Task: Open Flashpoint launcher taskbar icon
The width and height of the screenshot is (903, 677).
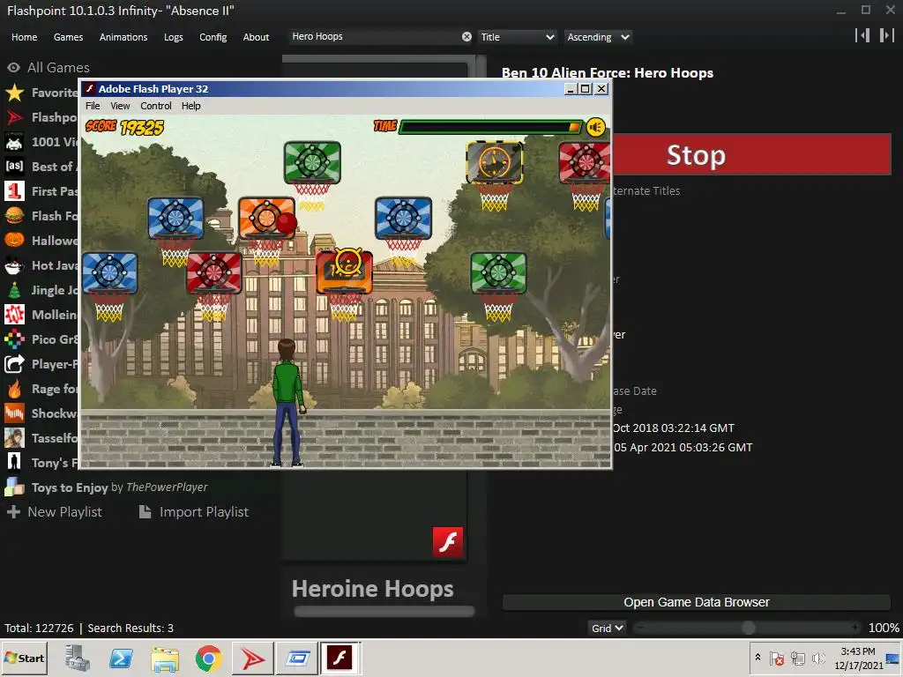Action: coord(252,658)
